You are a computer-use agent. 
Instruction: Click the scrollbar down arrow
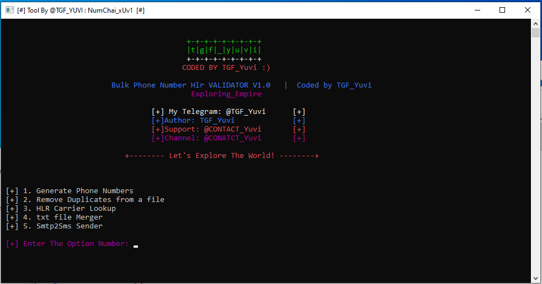(x=535, y=278)
